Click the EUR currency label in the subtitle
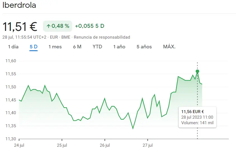The image size is (236, 152). point(54,37)
